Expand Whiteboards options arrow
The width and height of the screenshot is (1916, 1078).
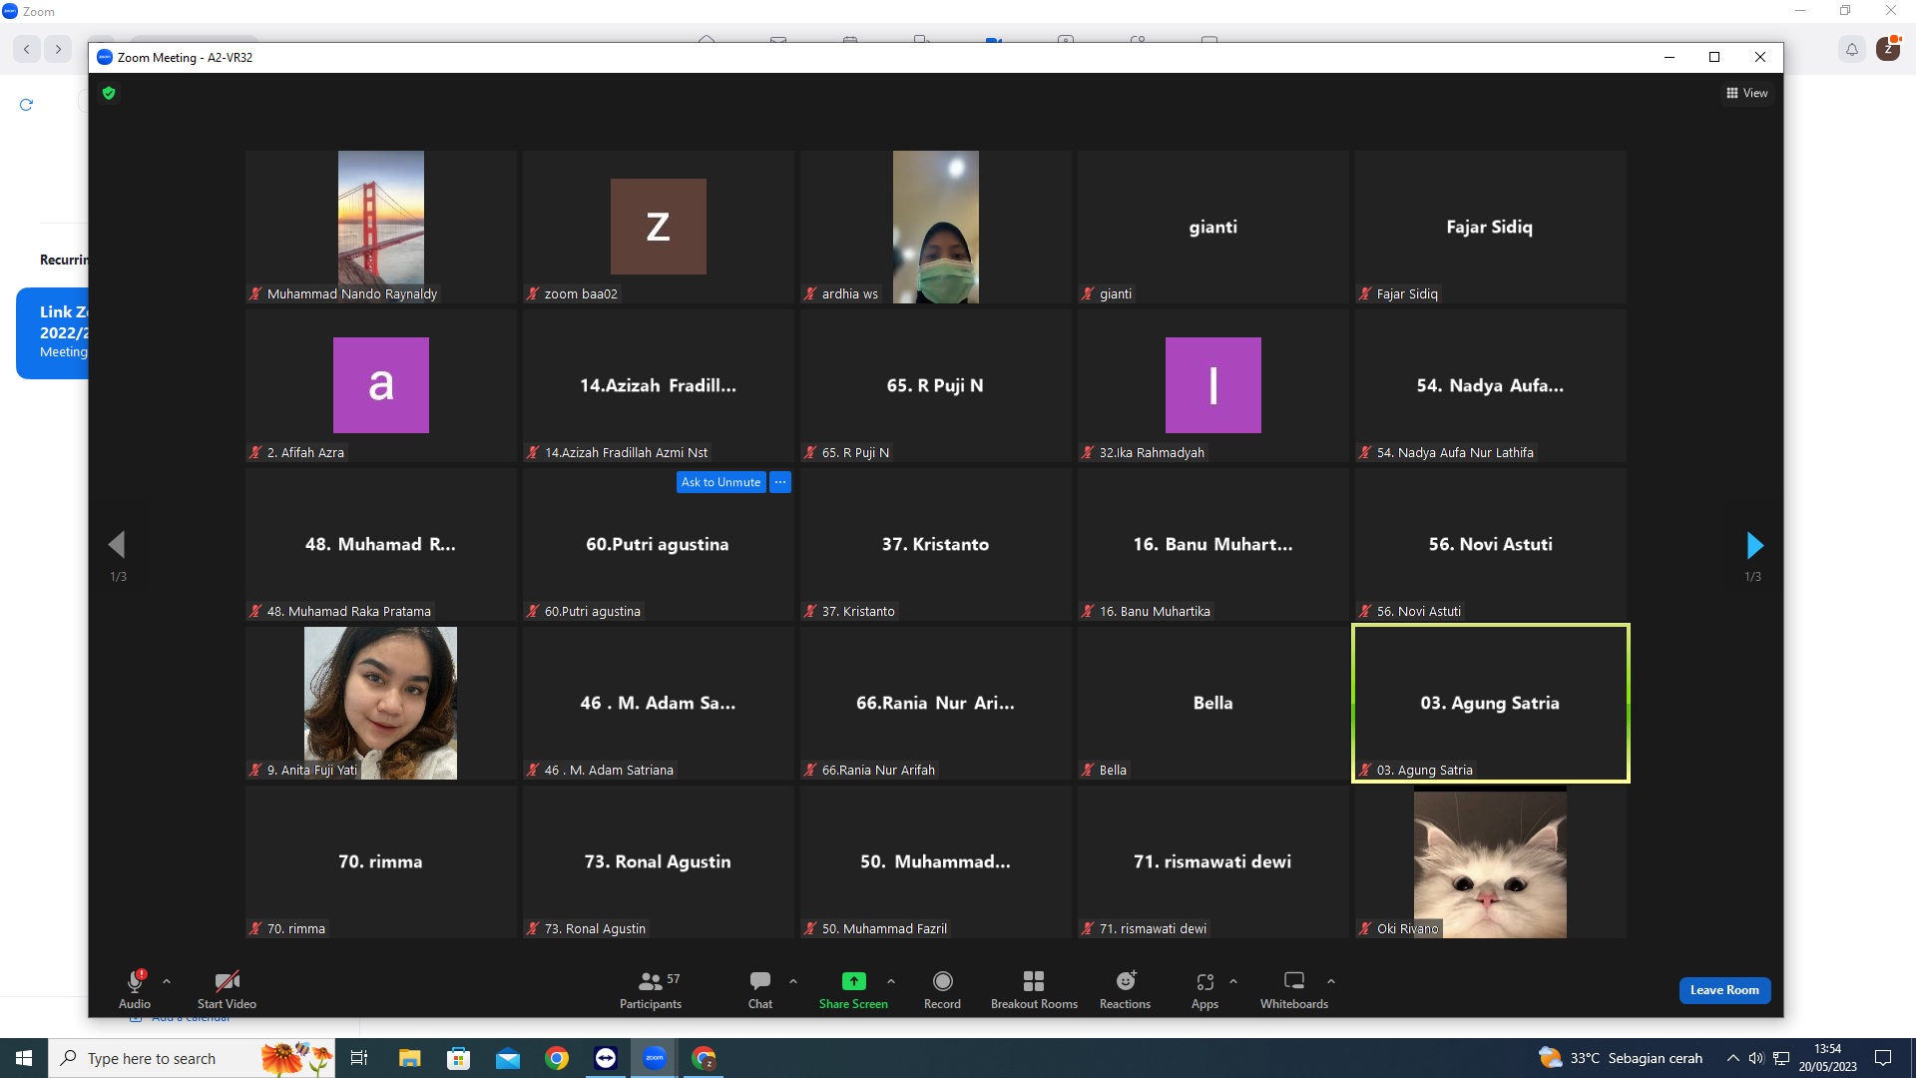pos(1331,981)
